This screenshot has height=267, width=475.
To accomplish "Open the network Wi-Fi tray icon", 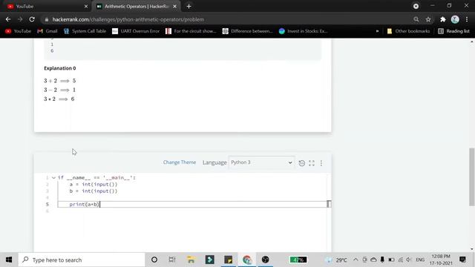I will 401,260.
